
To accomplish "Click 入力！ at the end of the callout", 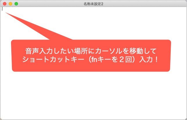I will click(x=149, y=59).
